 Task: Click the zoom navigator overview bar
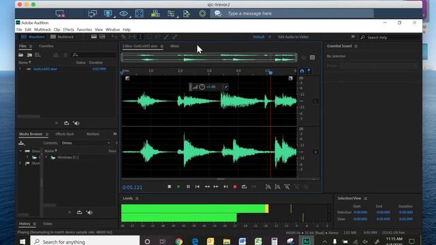click(x=209, y=57)
